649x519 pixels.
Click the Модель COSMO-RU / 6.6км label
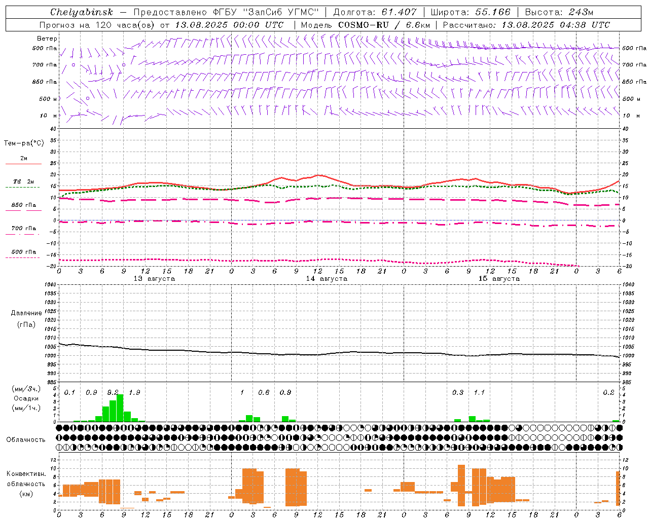(366, 25)
